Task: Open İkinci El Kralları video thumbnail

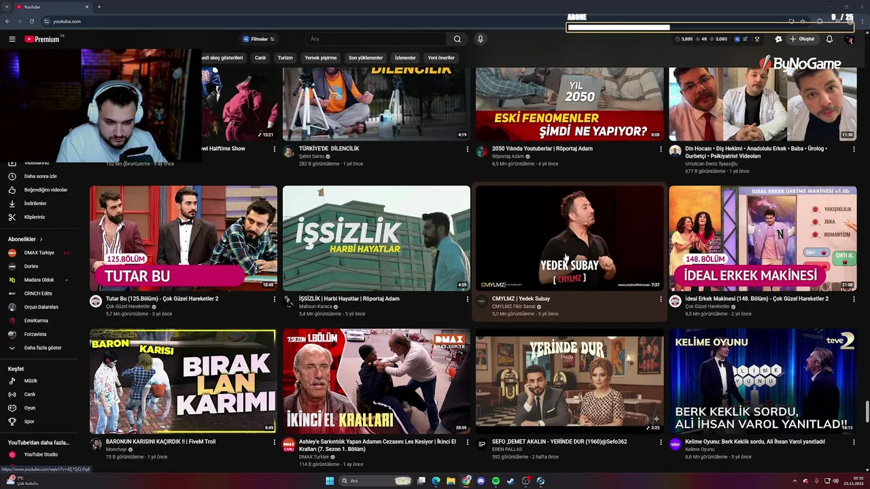Action: coord(377,382)
